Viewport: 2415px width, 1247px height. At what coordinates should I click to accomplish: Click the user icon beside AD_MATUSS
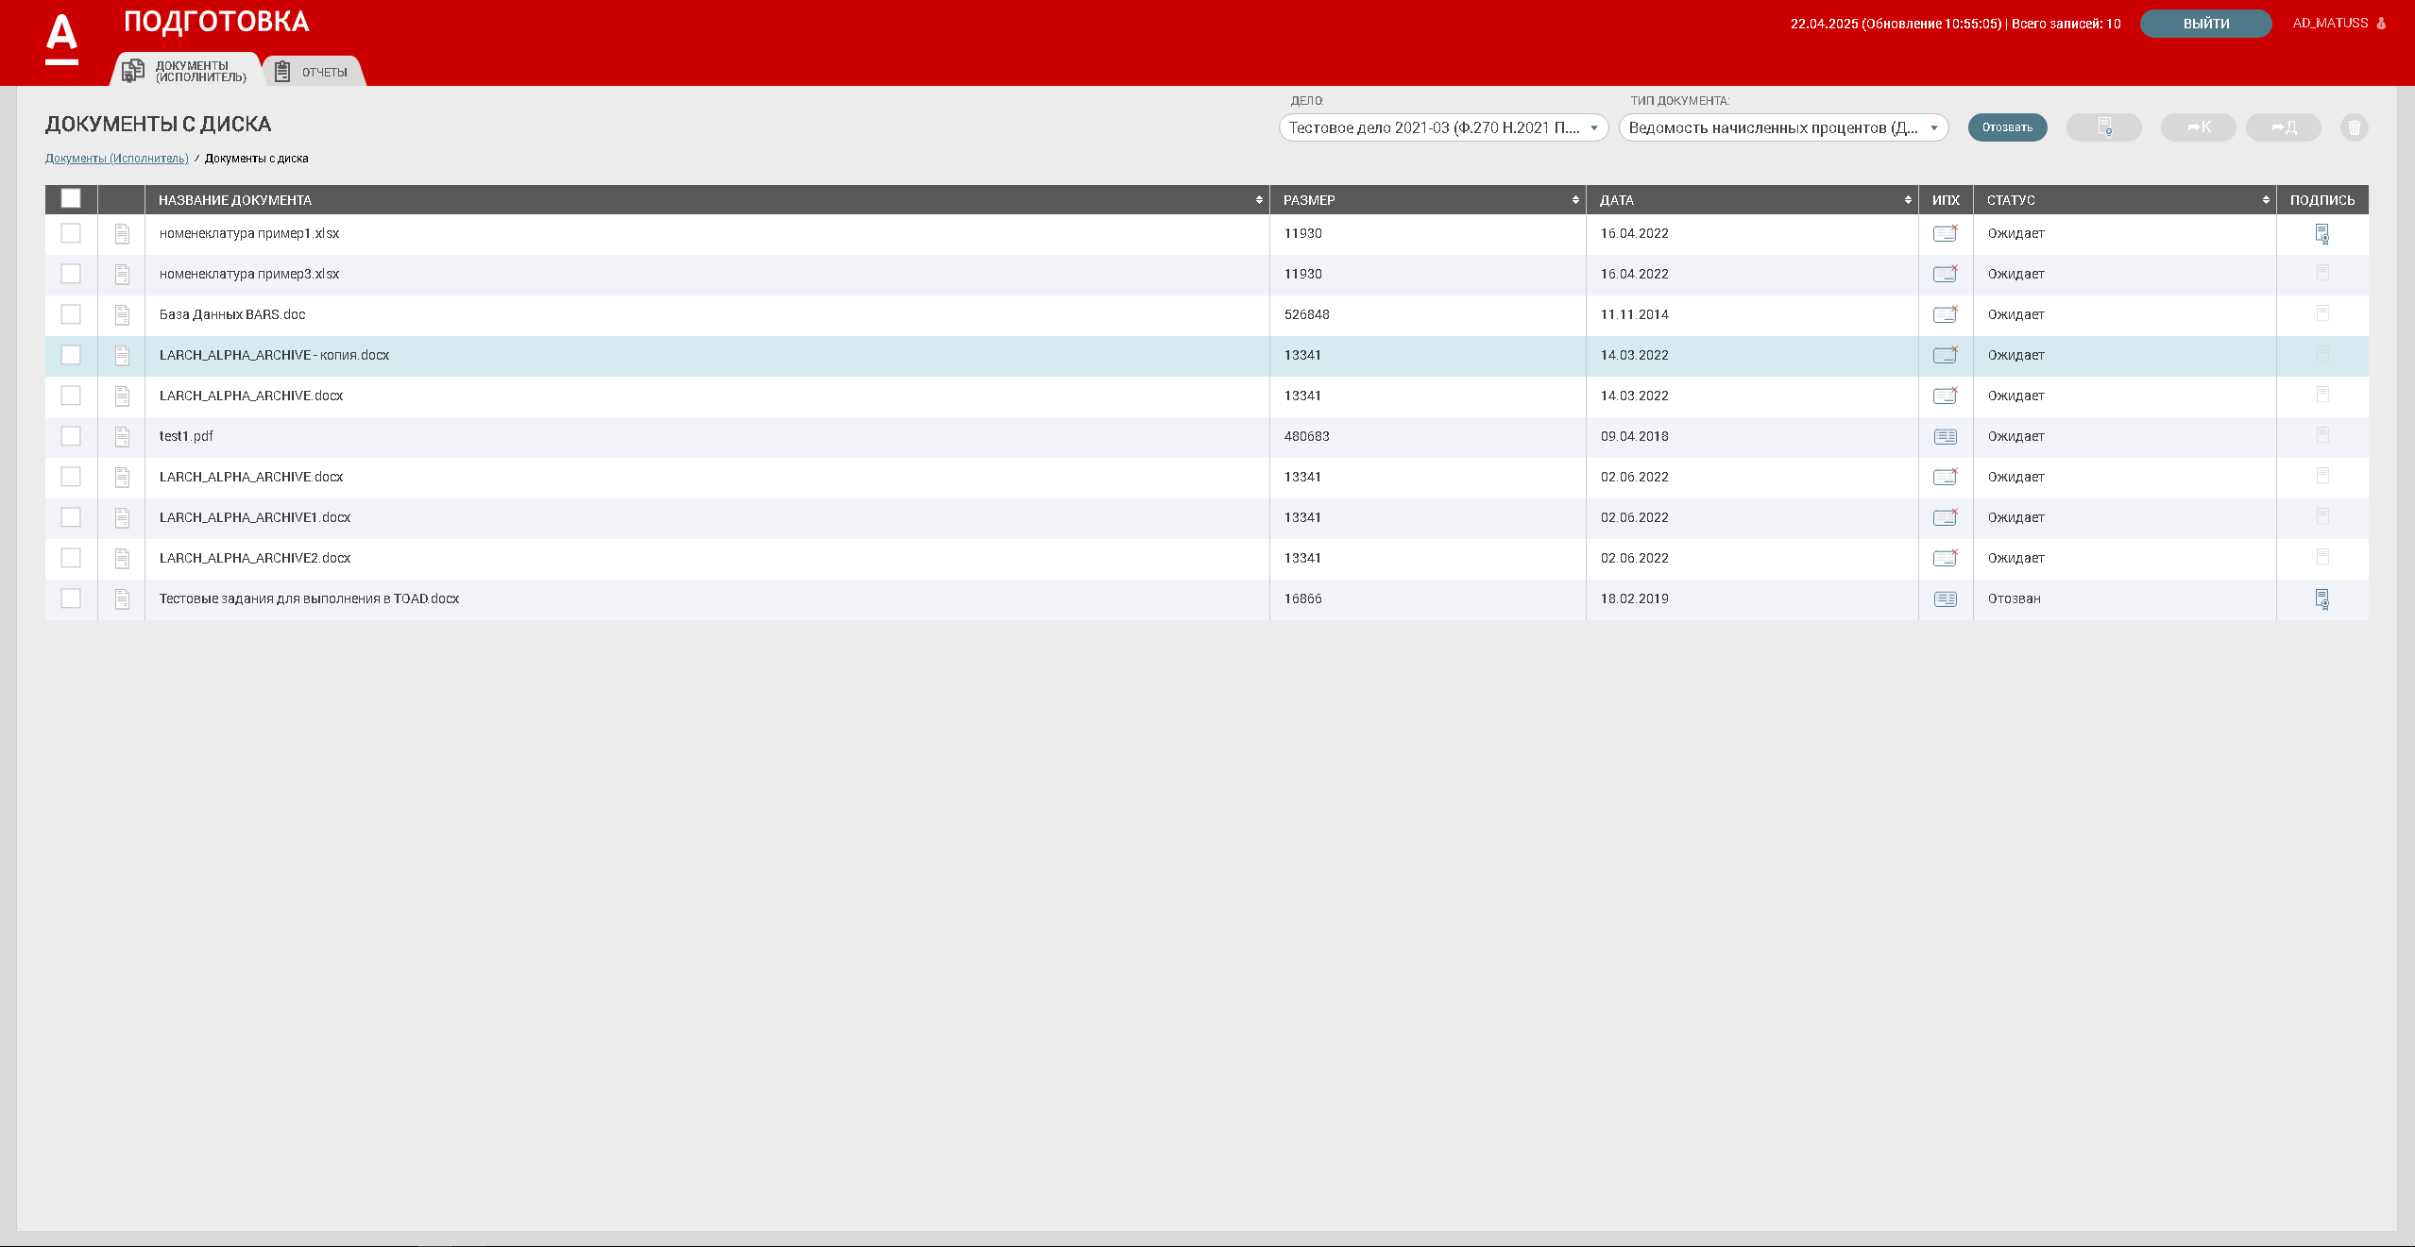click(2381, 24)
